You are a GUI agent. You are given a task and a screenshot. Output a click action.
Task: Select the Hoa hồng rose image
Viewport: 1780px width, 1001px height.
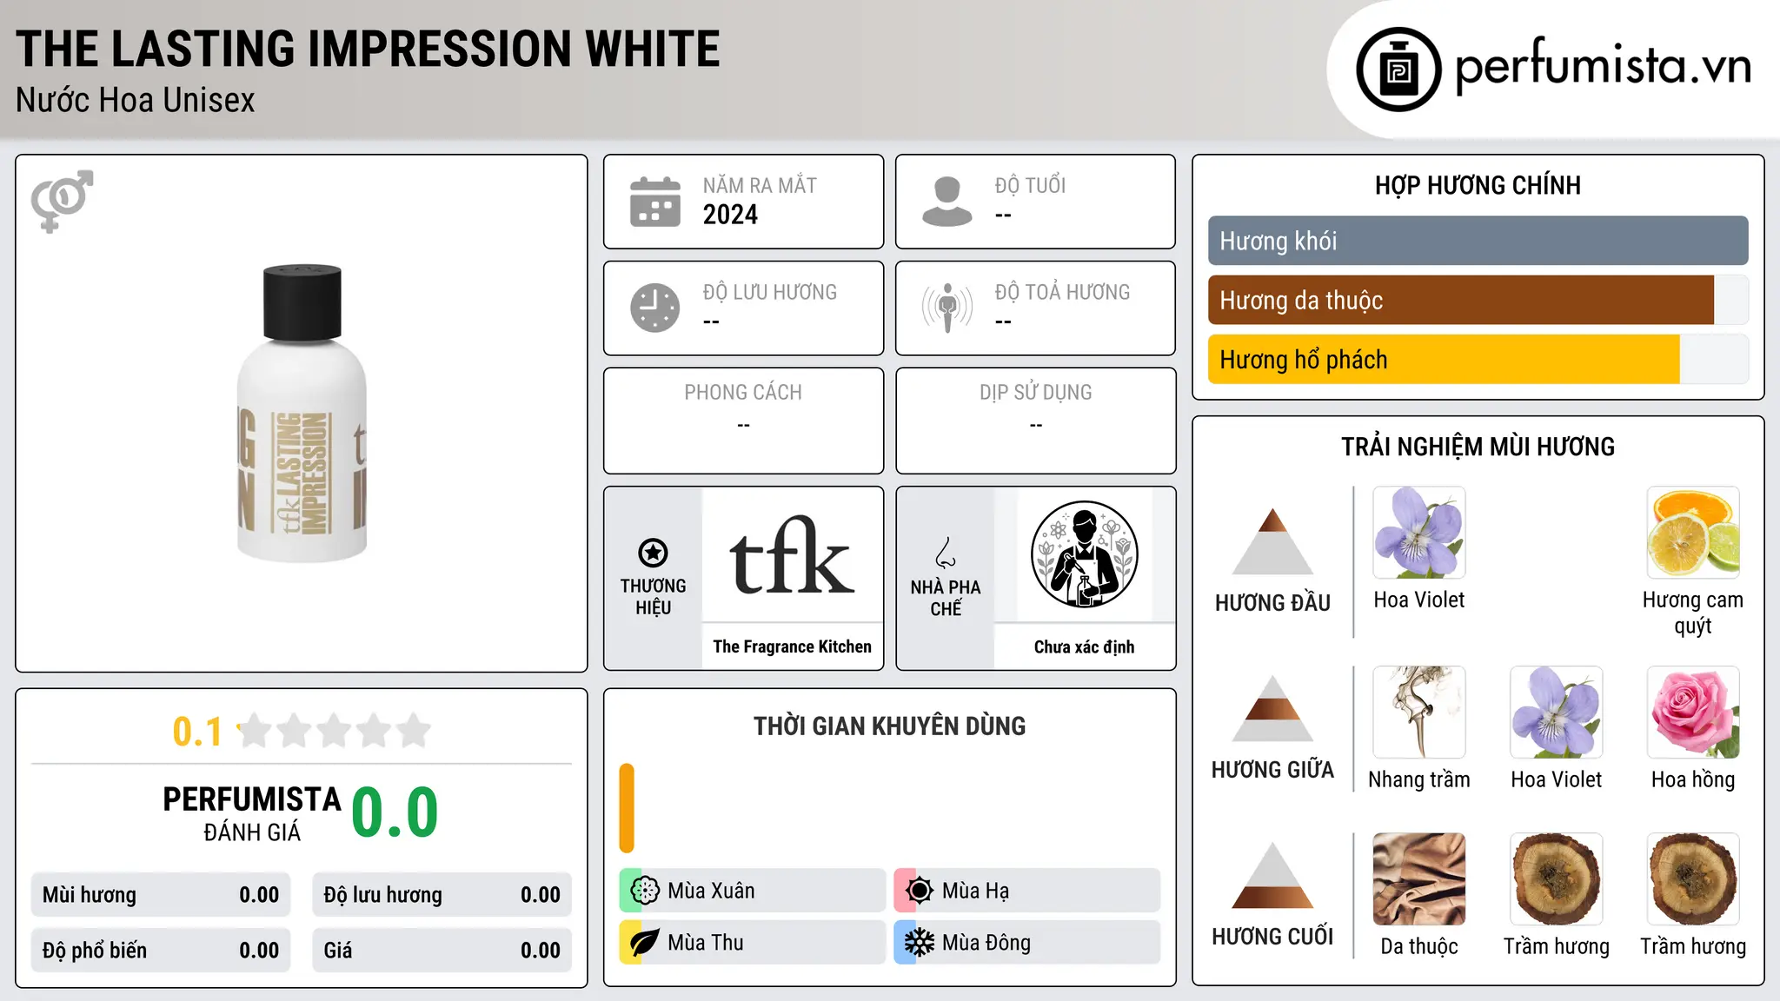1693,713
